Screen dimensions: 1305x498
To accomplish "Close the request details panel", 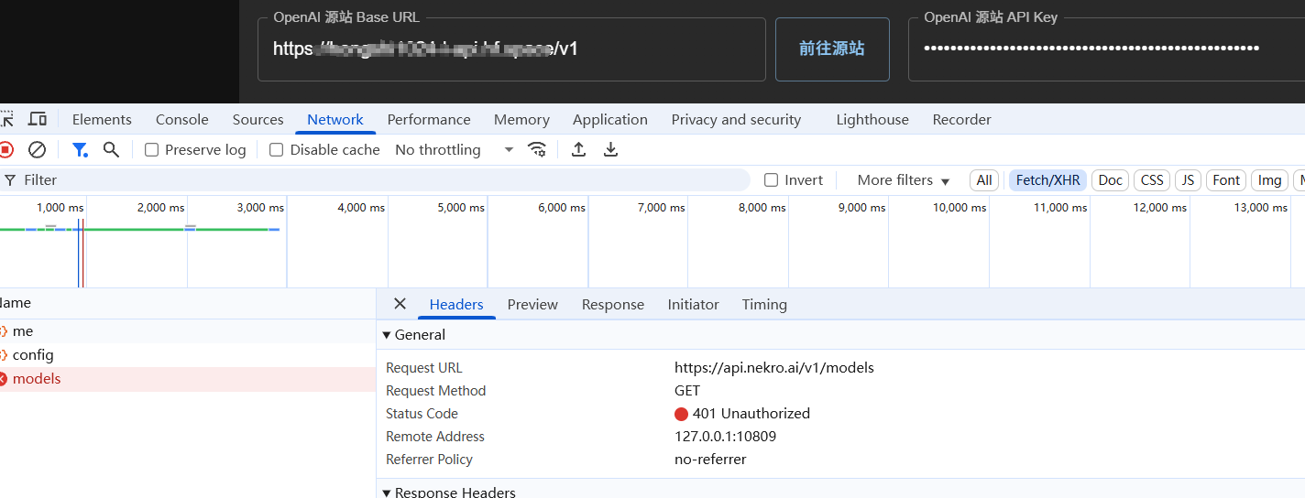I will click(x=400, y=304).
